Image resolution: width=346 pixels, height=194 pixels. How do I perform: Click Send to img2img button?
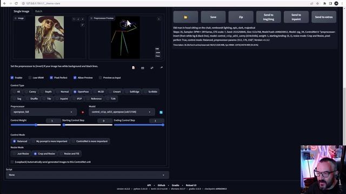(269, 17)
